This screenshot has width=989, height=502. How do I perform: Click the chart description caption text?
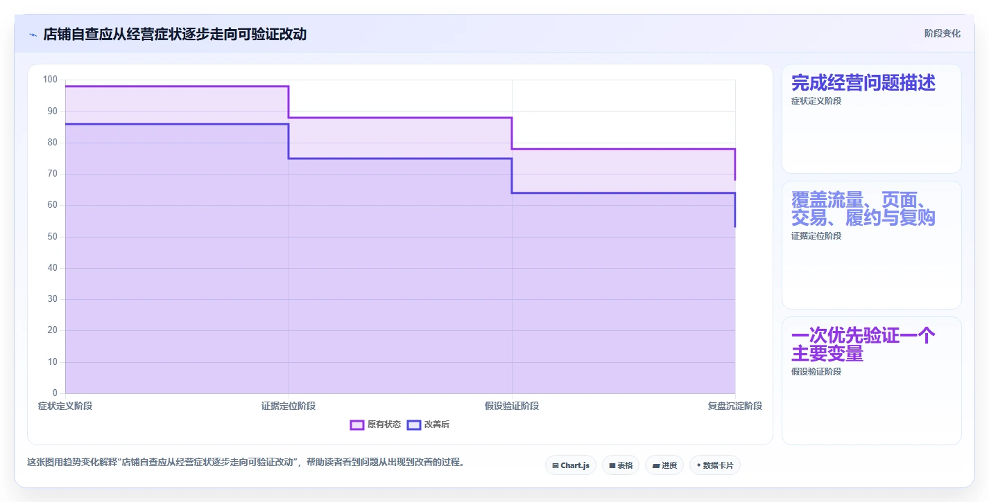pyautogui.click(x=246, y=462)
